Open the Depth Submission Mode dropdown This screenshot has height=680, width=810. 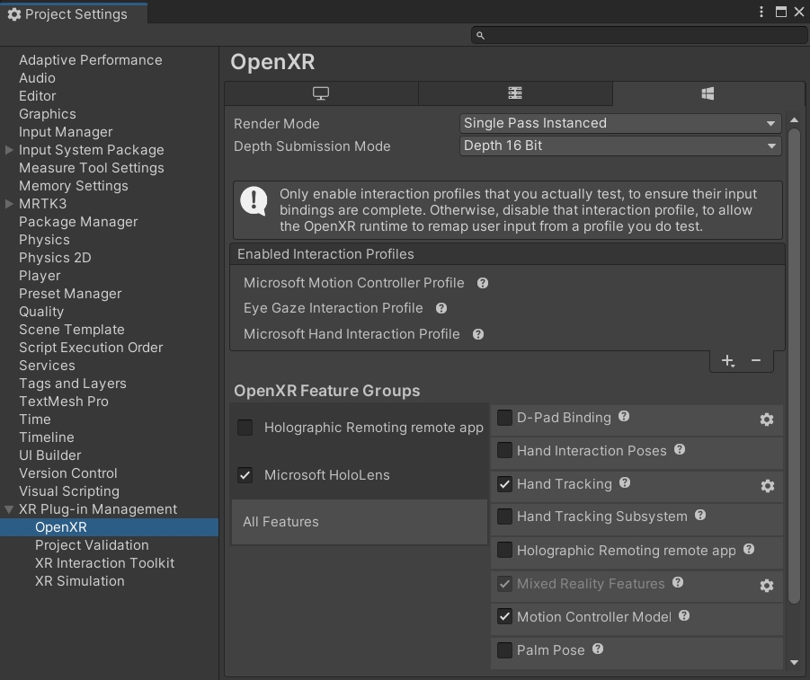tap(620, 146)
